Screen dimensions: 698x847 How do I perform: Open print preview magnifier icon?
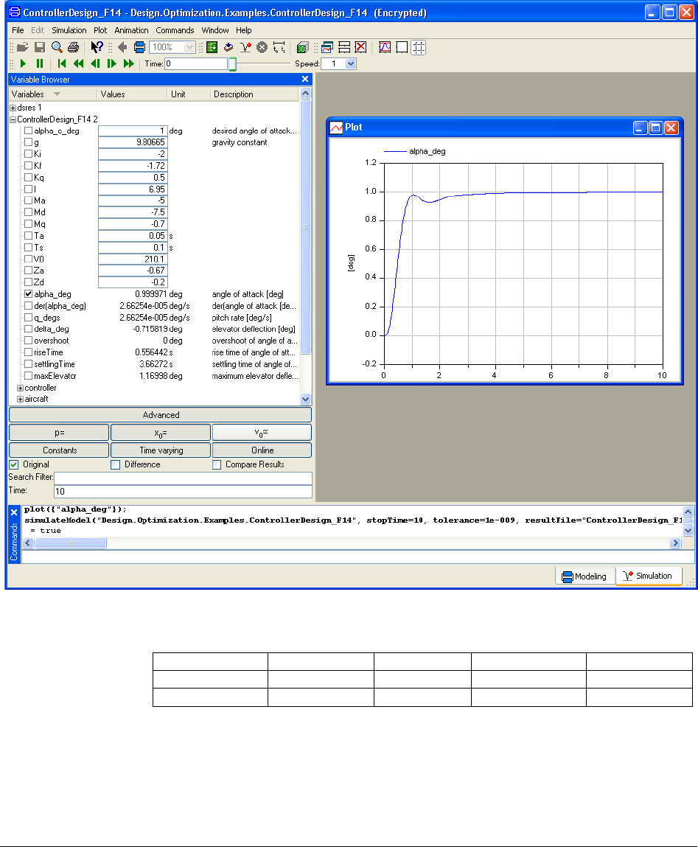(x=57, y=47)
